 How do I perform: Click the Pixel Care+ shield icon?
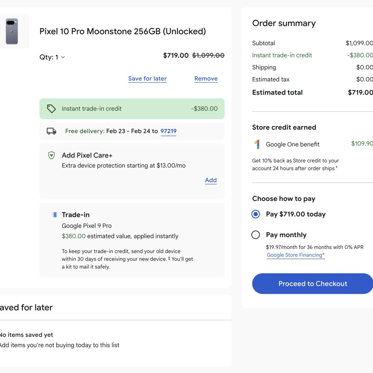click(51, 155)
